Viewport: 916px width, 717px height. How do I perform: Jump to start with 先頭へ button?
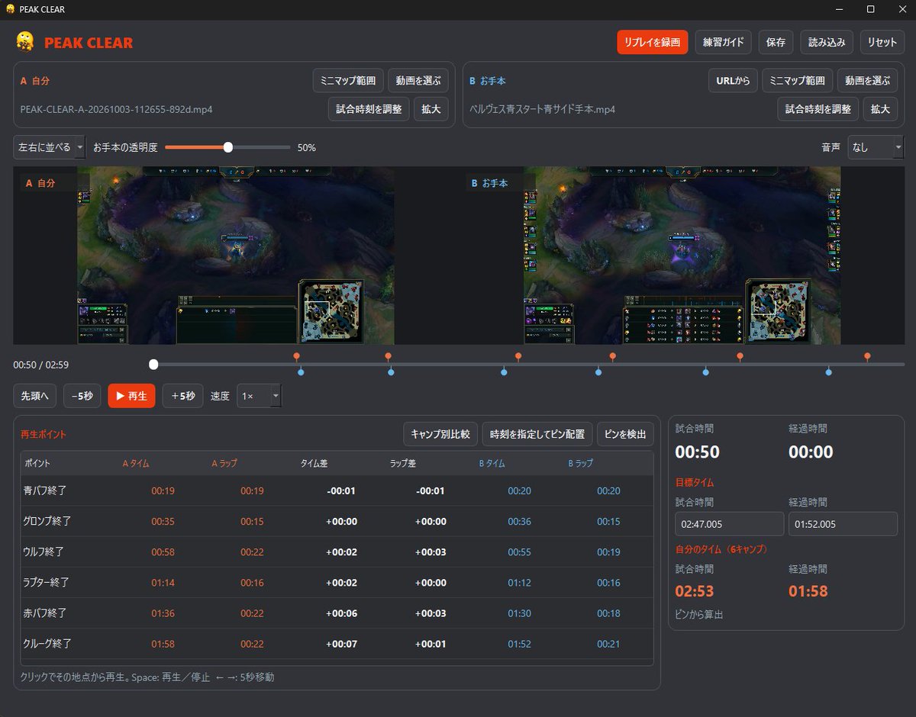34,396
